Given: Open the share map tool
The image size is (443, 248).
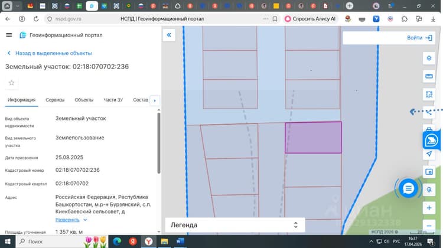Looking at the screenshot, I should coord(429,112).
